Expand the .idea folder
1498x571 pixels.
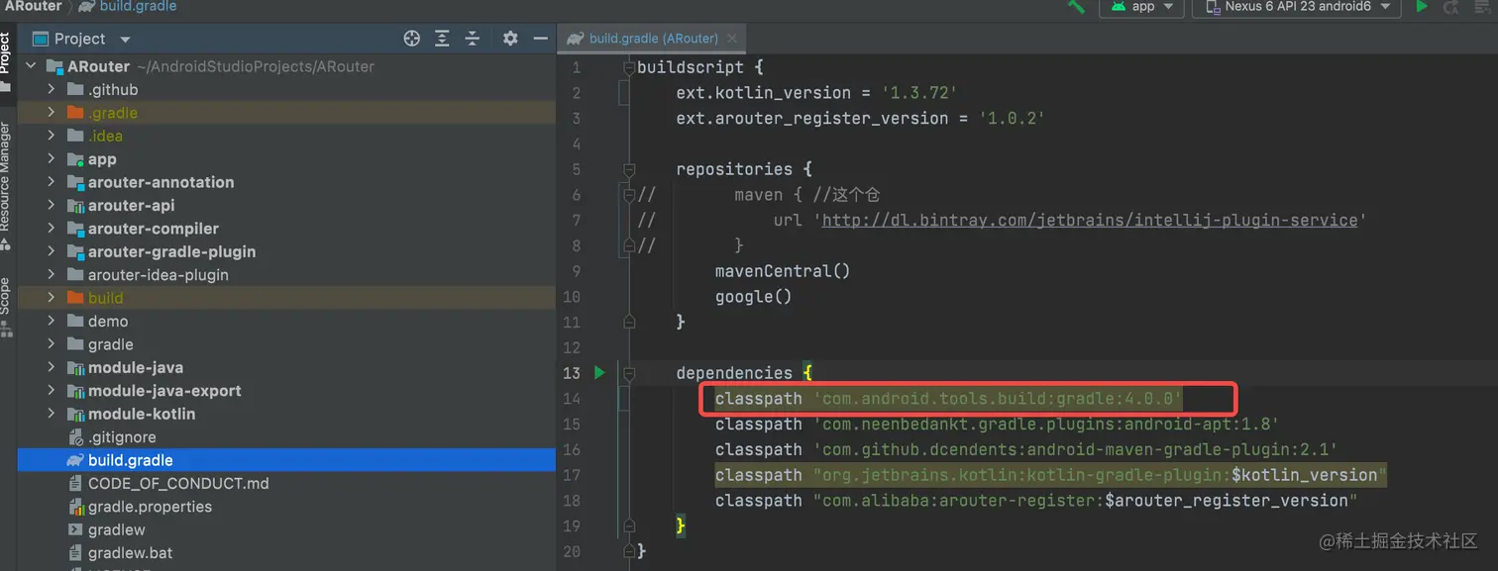pos(52,136)
